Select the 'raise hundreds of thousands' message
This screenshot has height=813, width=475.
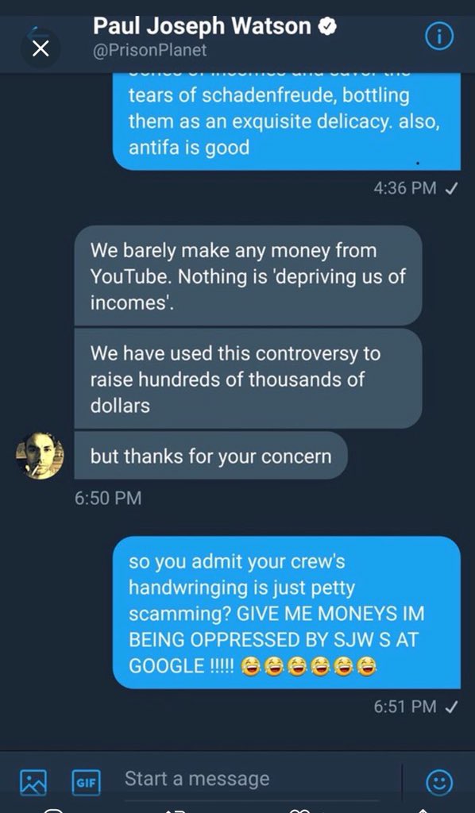click(248, 379)
